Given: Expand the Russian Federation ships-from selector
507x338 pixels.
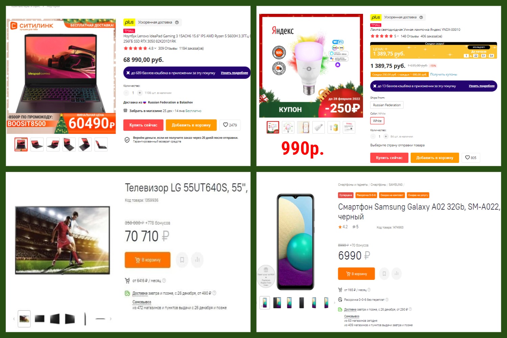Looking at the screenshot, I should coord(387,105).
